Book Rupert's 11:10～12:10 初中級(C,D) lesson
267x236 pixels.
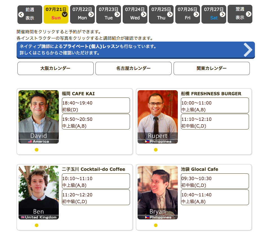215,122
